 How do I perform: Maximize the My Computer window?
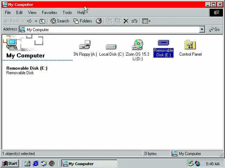tap(214, 5)
